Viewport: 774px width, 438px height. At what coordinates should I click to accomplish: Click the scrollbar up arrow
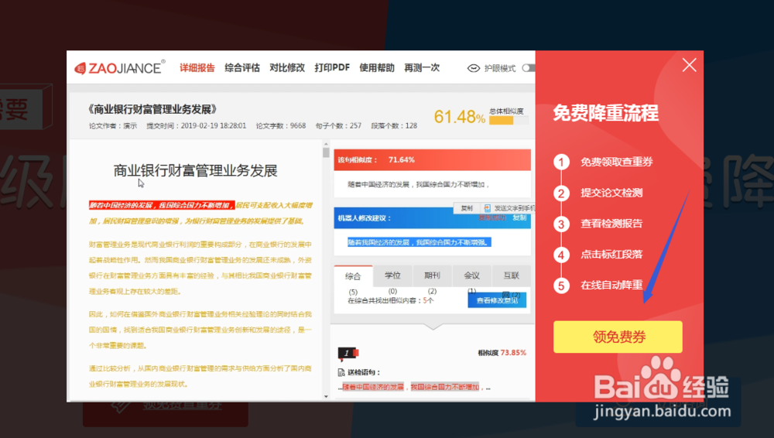click(326, 144)
